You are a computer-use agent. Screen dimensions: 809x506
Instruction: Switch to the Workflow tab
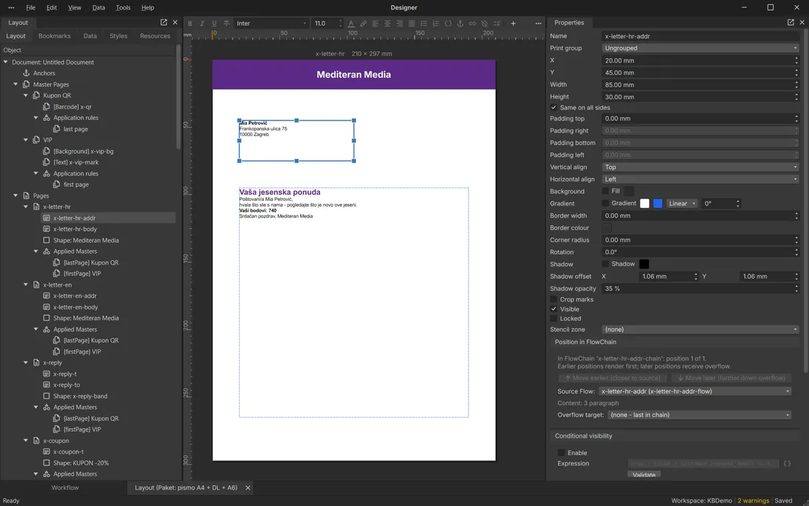click(x=65, y=488)
